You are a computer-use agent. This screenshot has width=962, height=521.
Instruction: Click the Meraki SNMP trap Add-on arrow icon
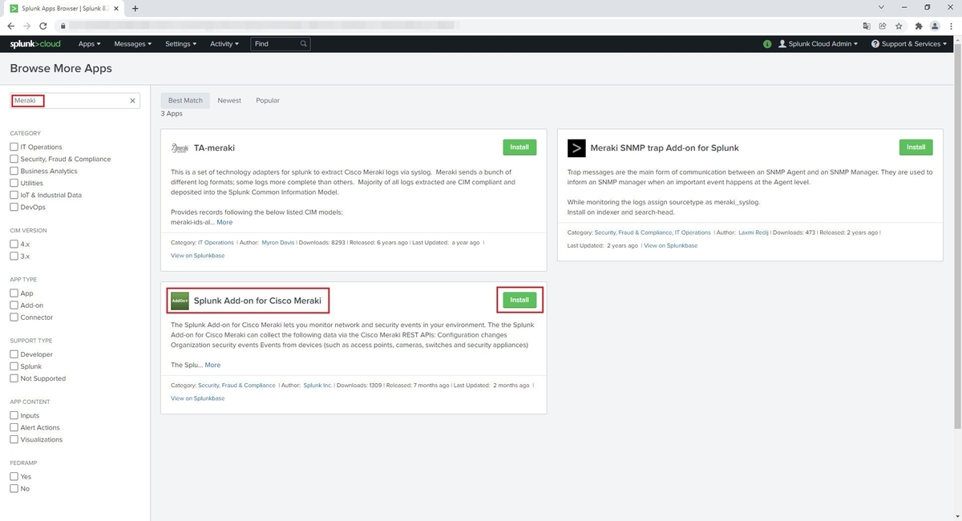576,147
